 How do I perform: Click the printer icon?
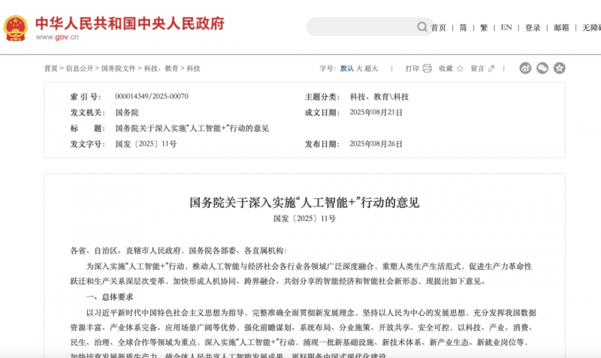pos(427,68)
